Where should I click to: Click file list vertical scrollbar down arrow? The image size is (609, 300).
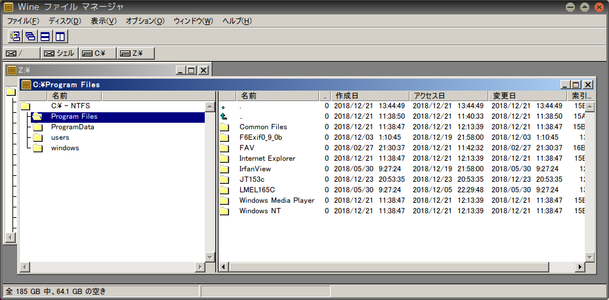(589, 257)
